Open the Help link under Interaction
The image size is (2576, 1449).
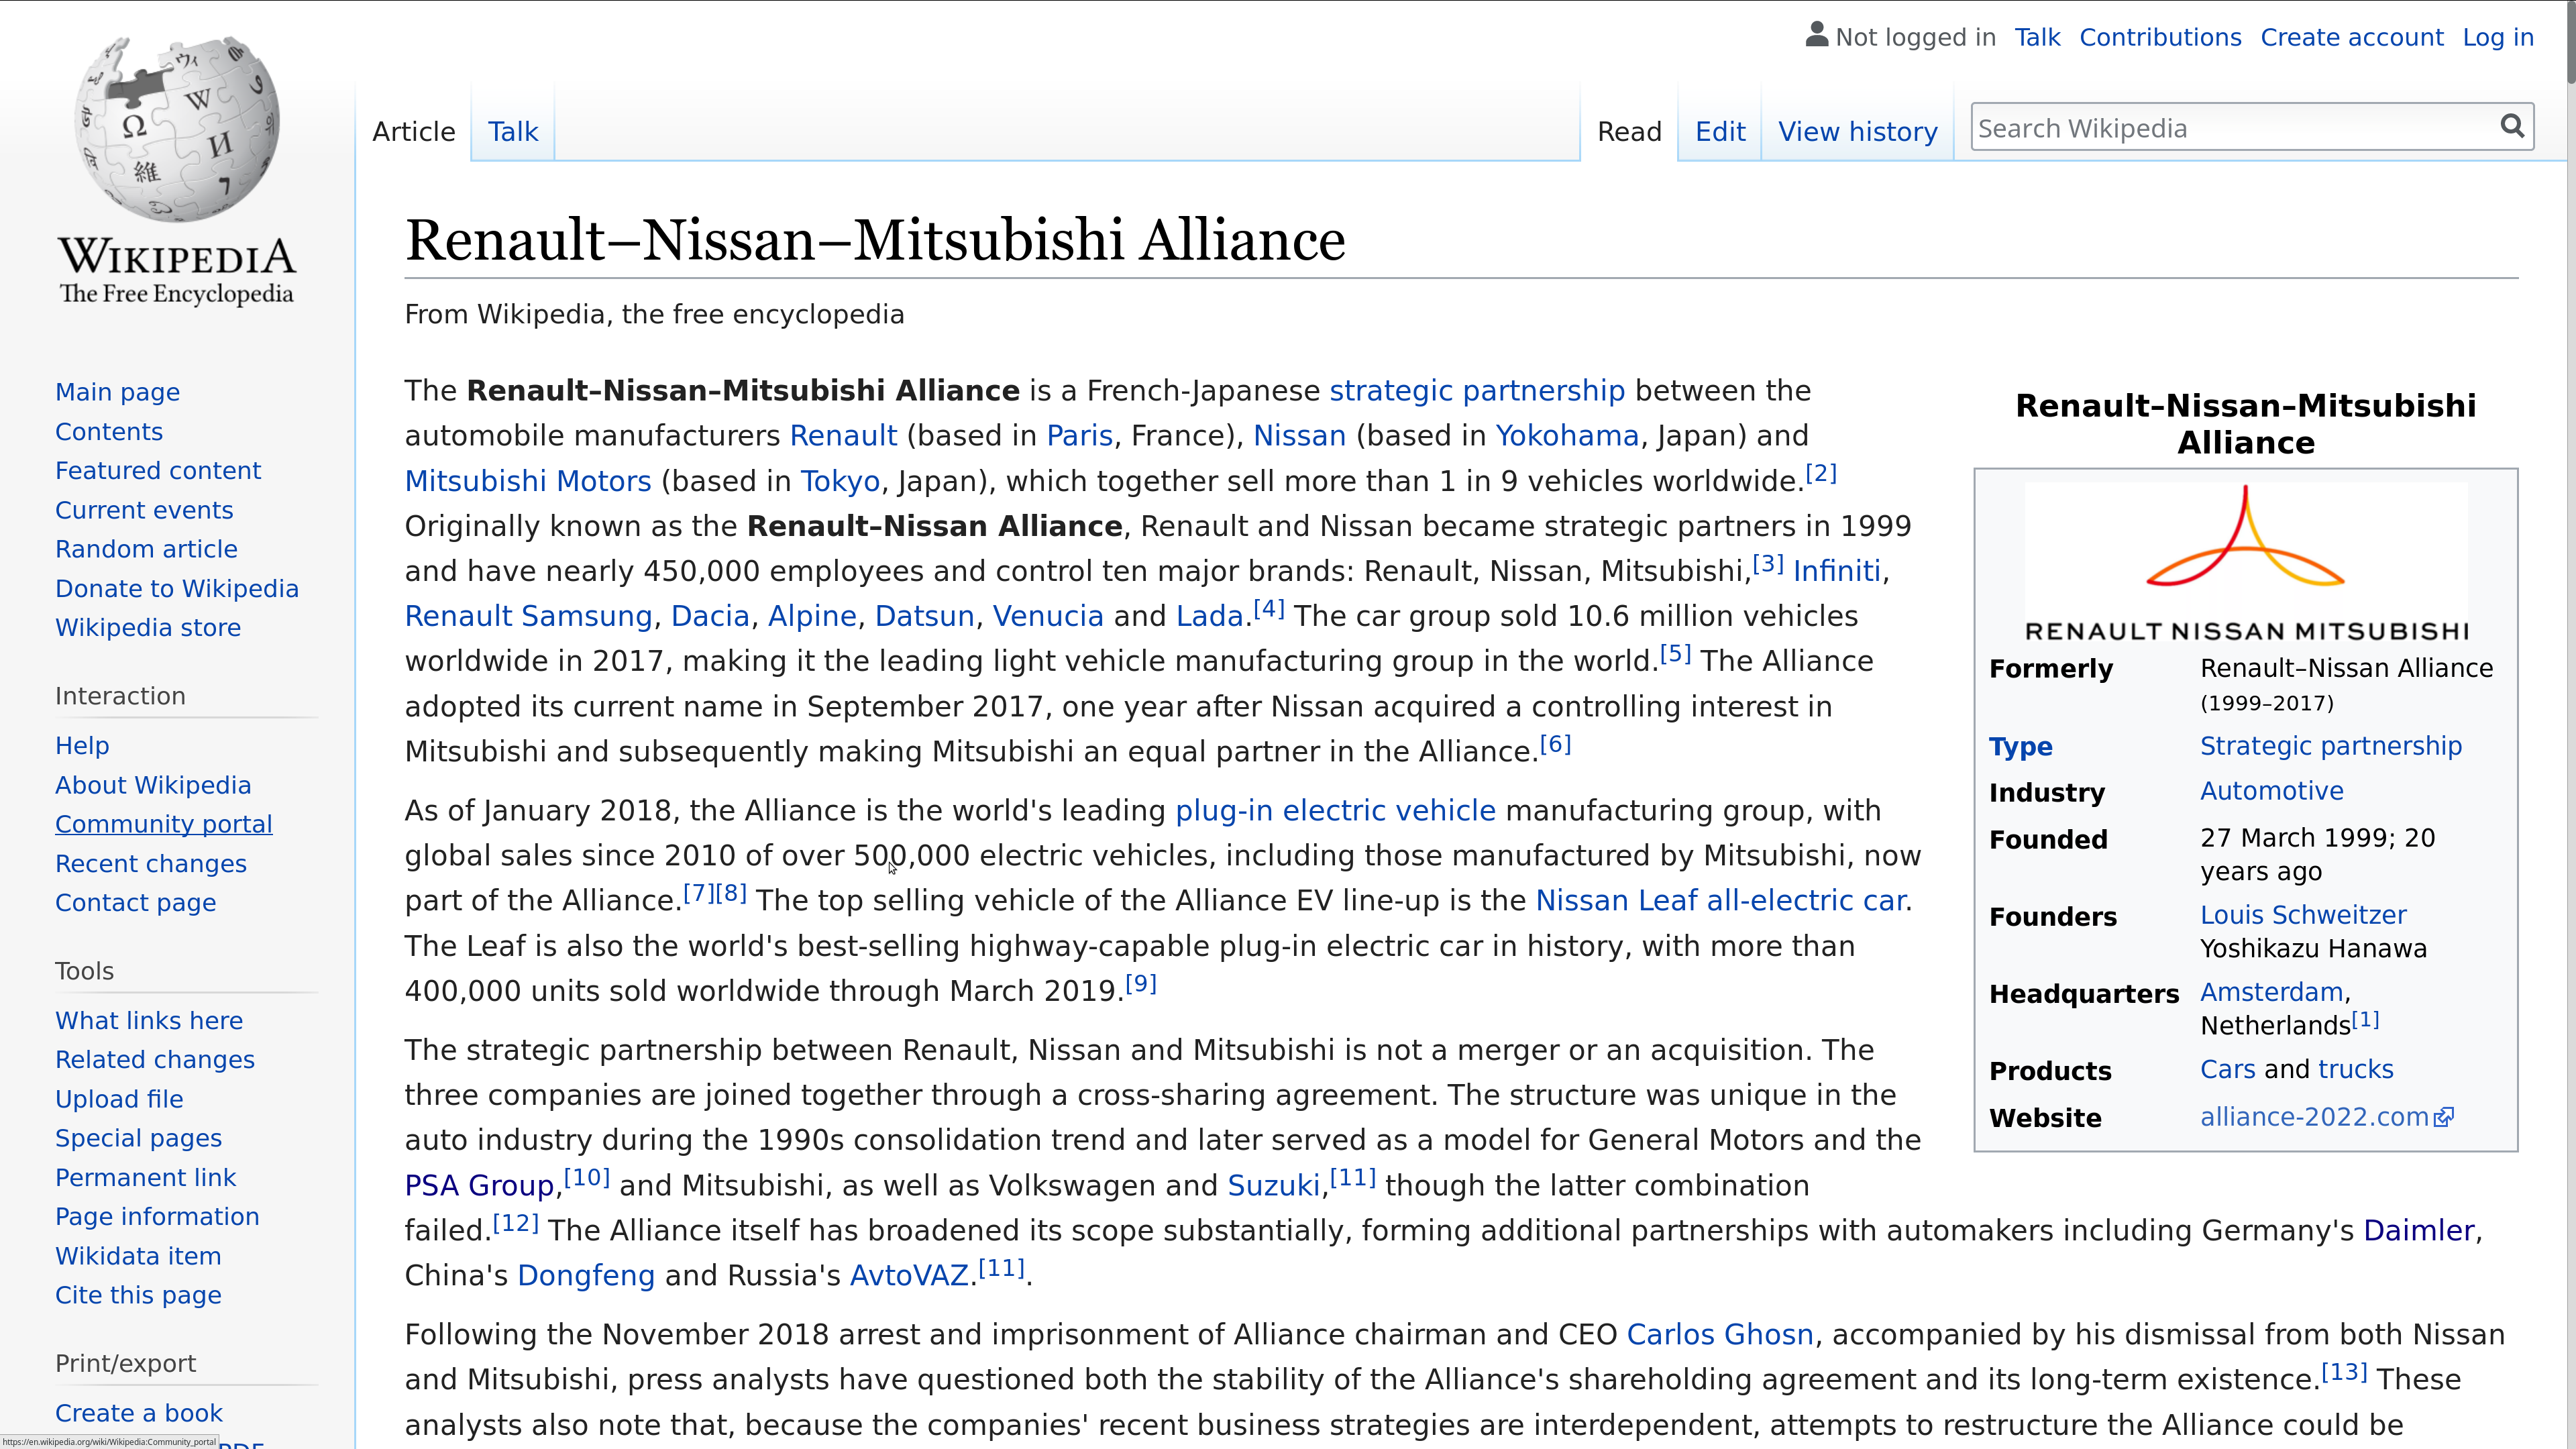[82, 746]
